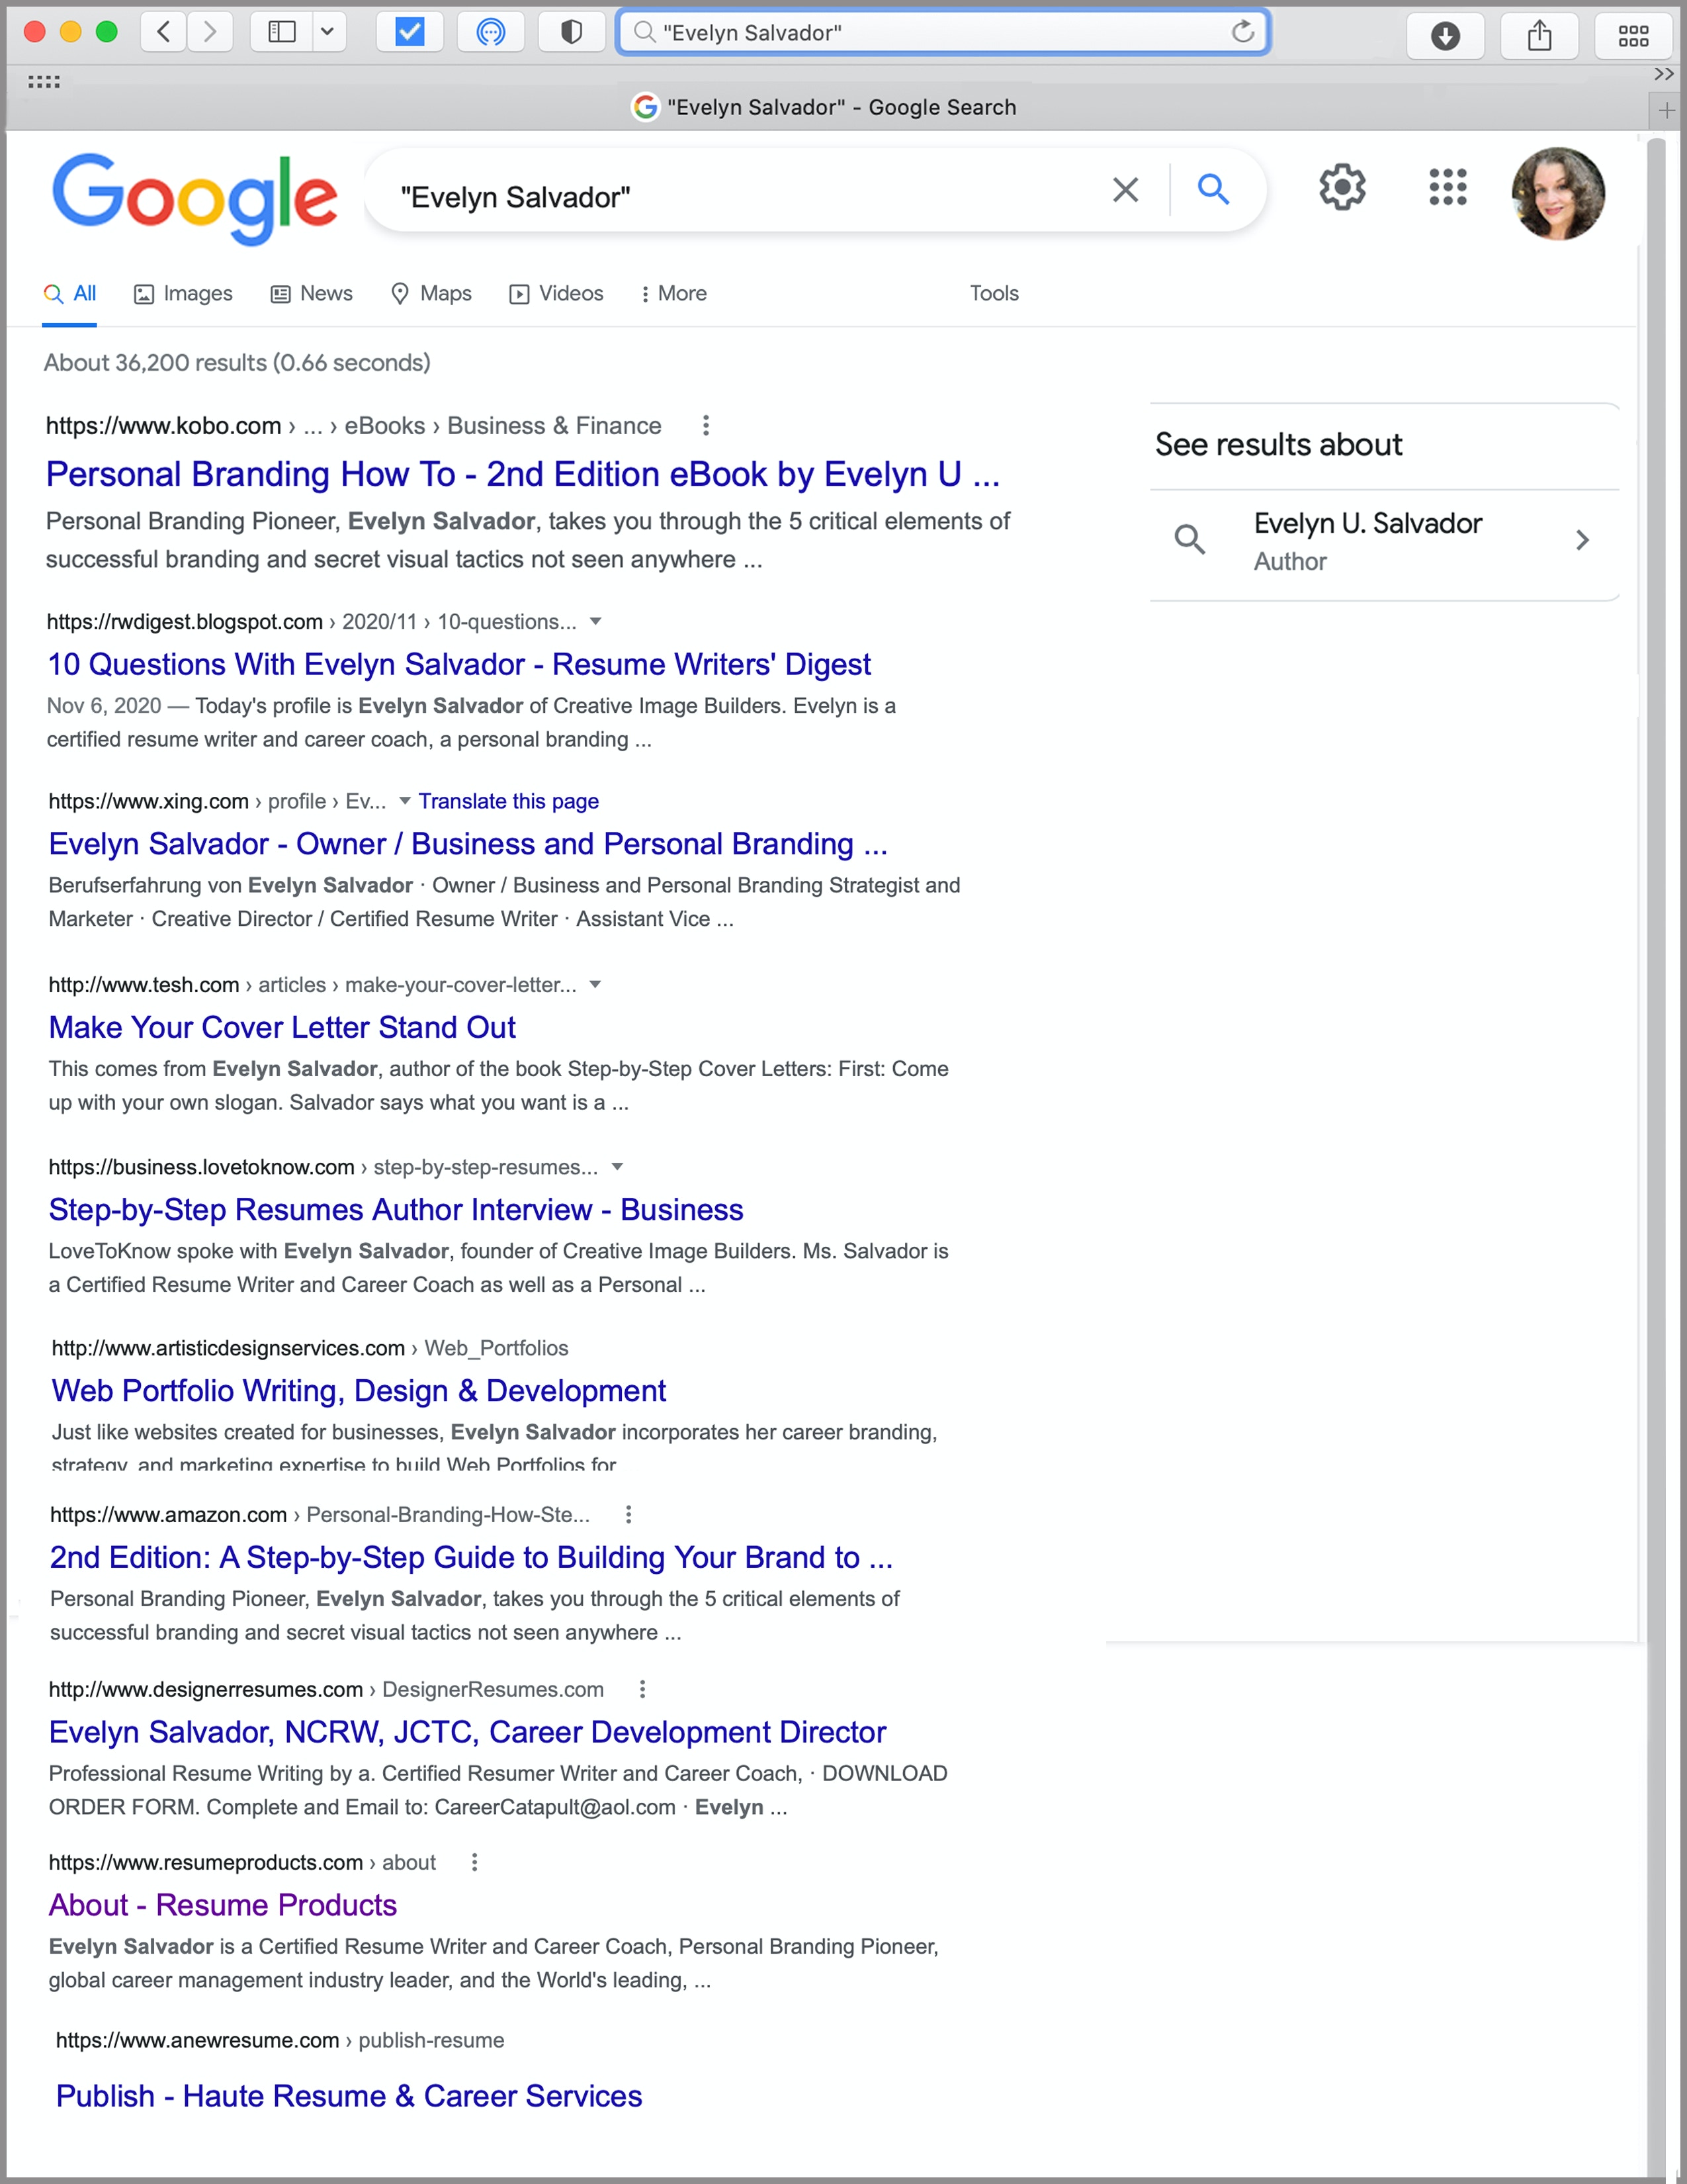The image size is (1687, 2184).
Task: Open 2nd Edition Step-by-Step Guide Amazon link
Action: click(x=472, y=1558)
